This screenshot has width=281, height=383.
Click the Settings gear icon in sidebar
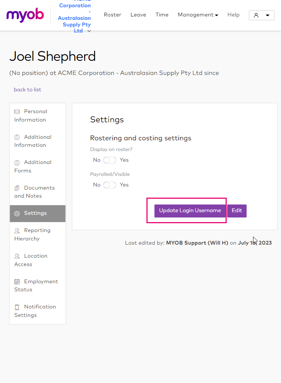pyautogui.click(x=17, y=214)
